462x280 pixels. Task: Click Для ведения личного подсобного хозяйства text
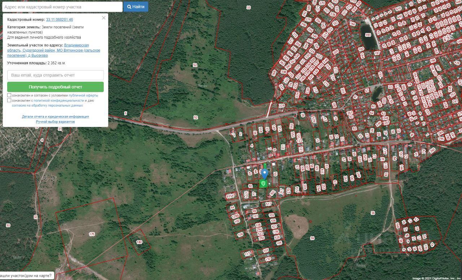click(x=44, y=37)
